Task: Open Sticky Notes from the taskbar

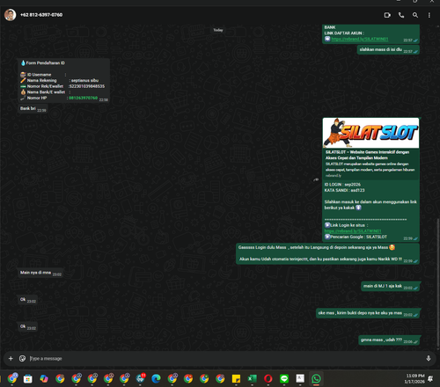Action: pos(236,379)
